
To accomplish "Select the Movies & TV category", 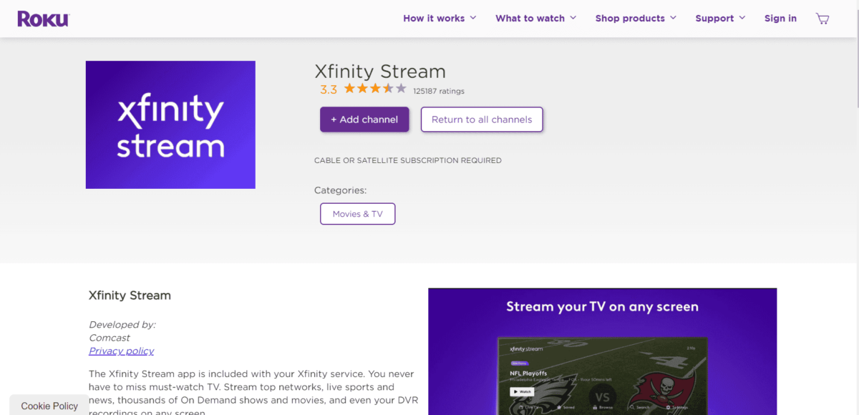I will coord(357,214).
